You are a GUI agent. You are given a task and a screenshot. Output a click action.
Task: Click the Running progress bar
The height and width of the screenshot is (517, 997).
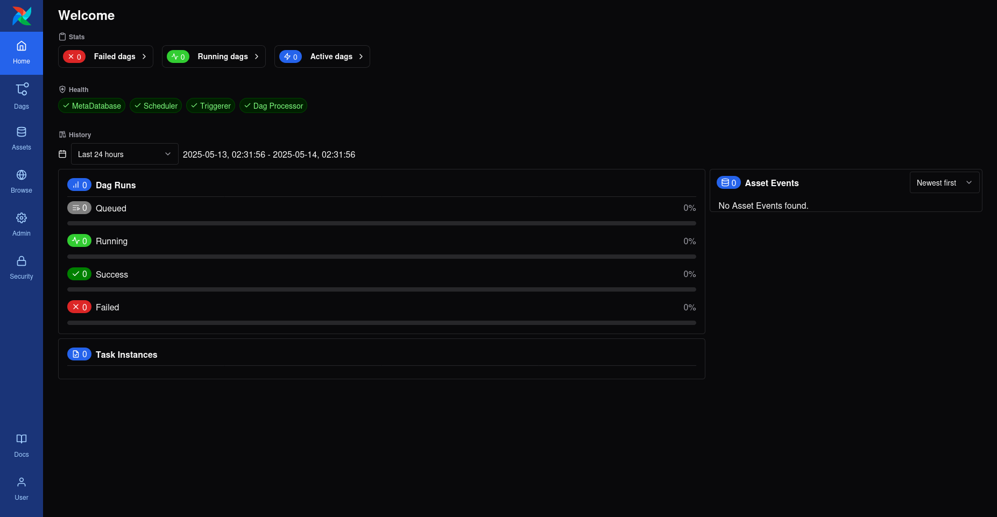point(381,257)
